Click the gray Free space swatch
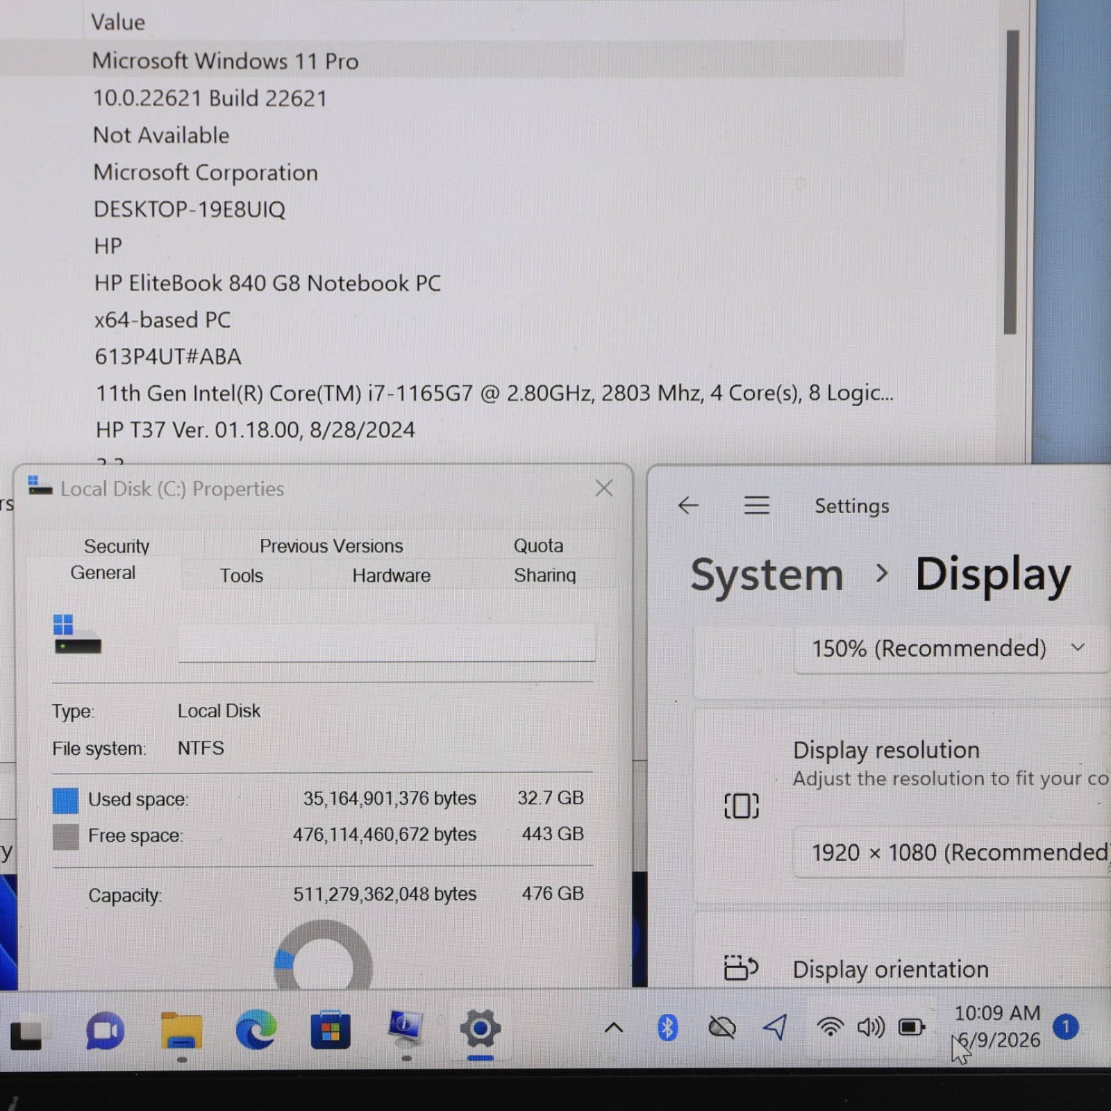This screenshot has height=1111, width=1111. [x=65, y=837]
